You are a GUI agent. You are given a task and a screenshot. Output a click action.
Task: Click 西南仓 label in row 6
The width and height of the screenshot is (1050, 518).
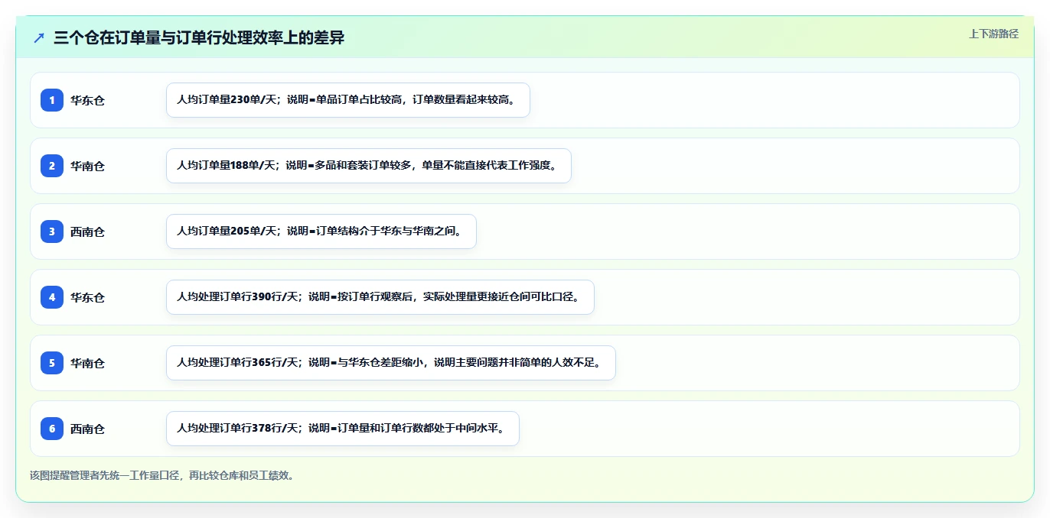click(87, 429)
